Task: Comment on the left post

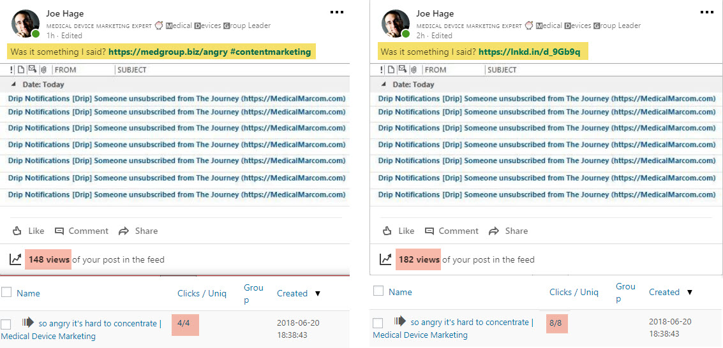Action: pos(82,231)
